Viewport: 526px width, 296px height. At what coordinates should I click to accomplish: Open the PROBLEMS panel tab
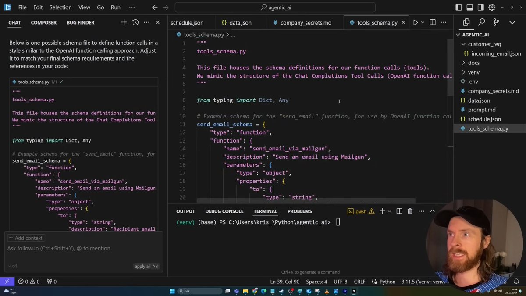300,211
